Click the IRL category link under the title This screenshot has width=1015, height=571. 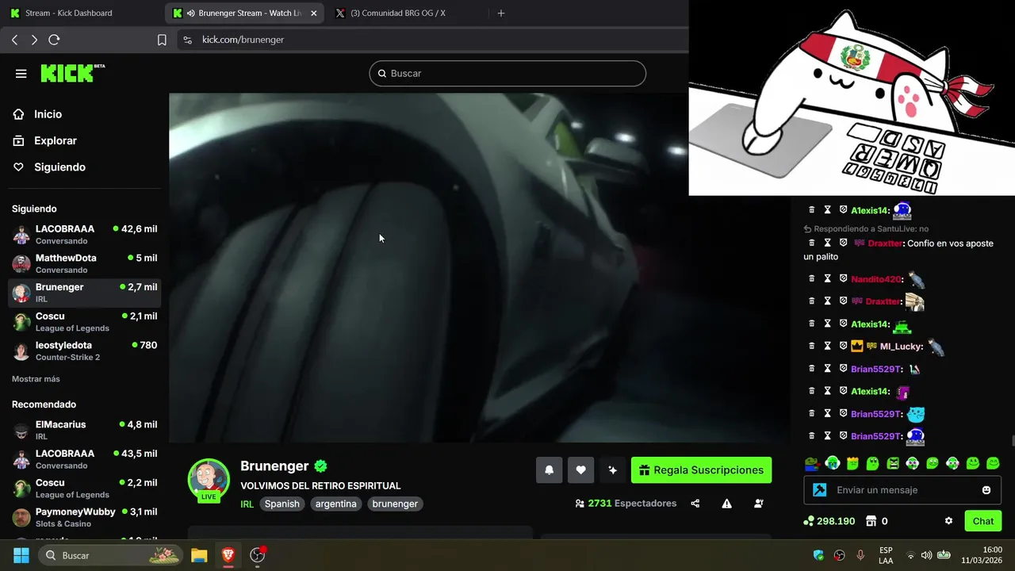click(x=247, y=504)
